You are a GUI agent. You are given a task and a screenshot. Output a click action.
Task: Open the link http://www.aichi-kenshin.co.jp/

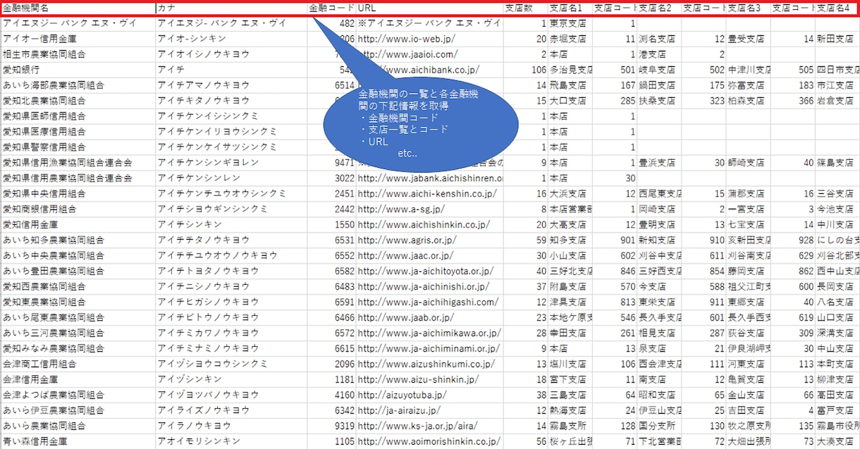(429, 194)
